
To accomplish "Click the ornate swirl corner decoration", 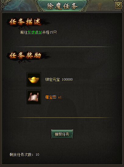I will (x=5, y=4).
